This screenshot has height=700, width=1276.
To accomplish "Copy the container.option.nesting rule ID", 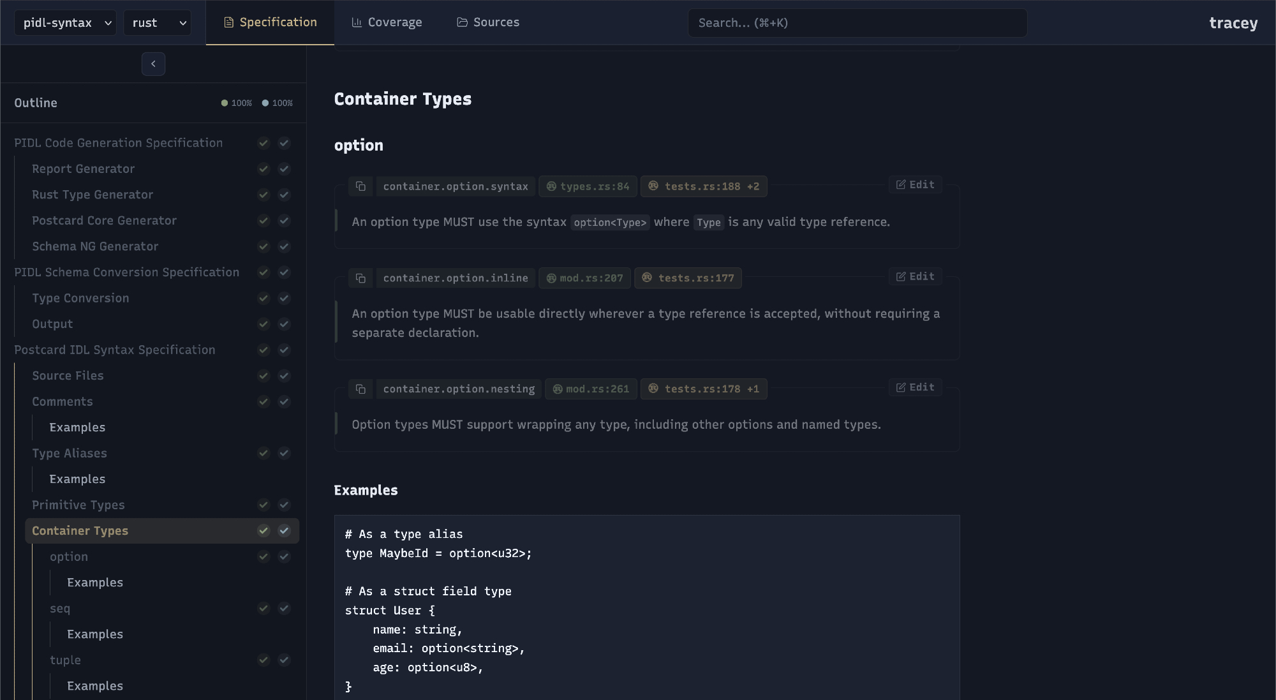I will coord(360,389).
